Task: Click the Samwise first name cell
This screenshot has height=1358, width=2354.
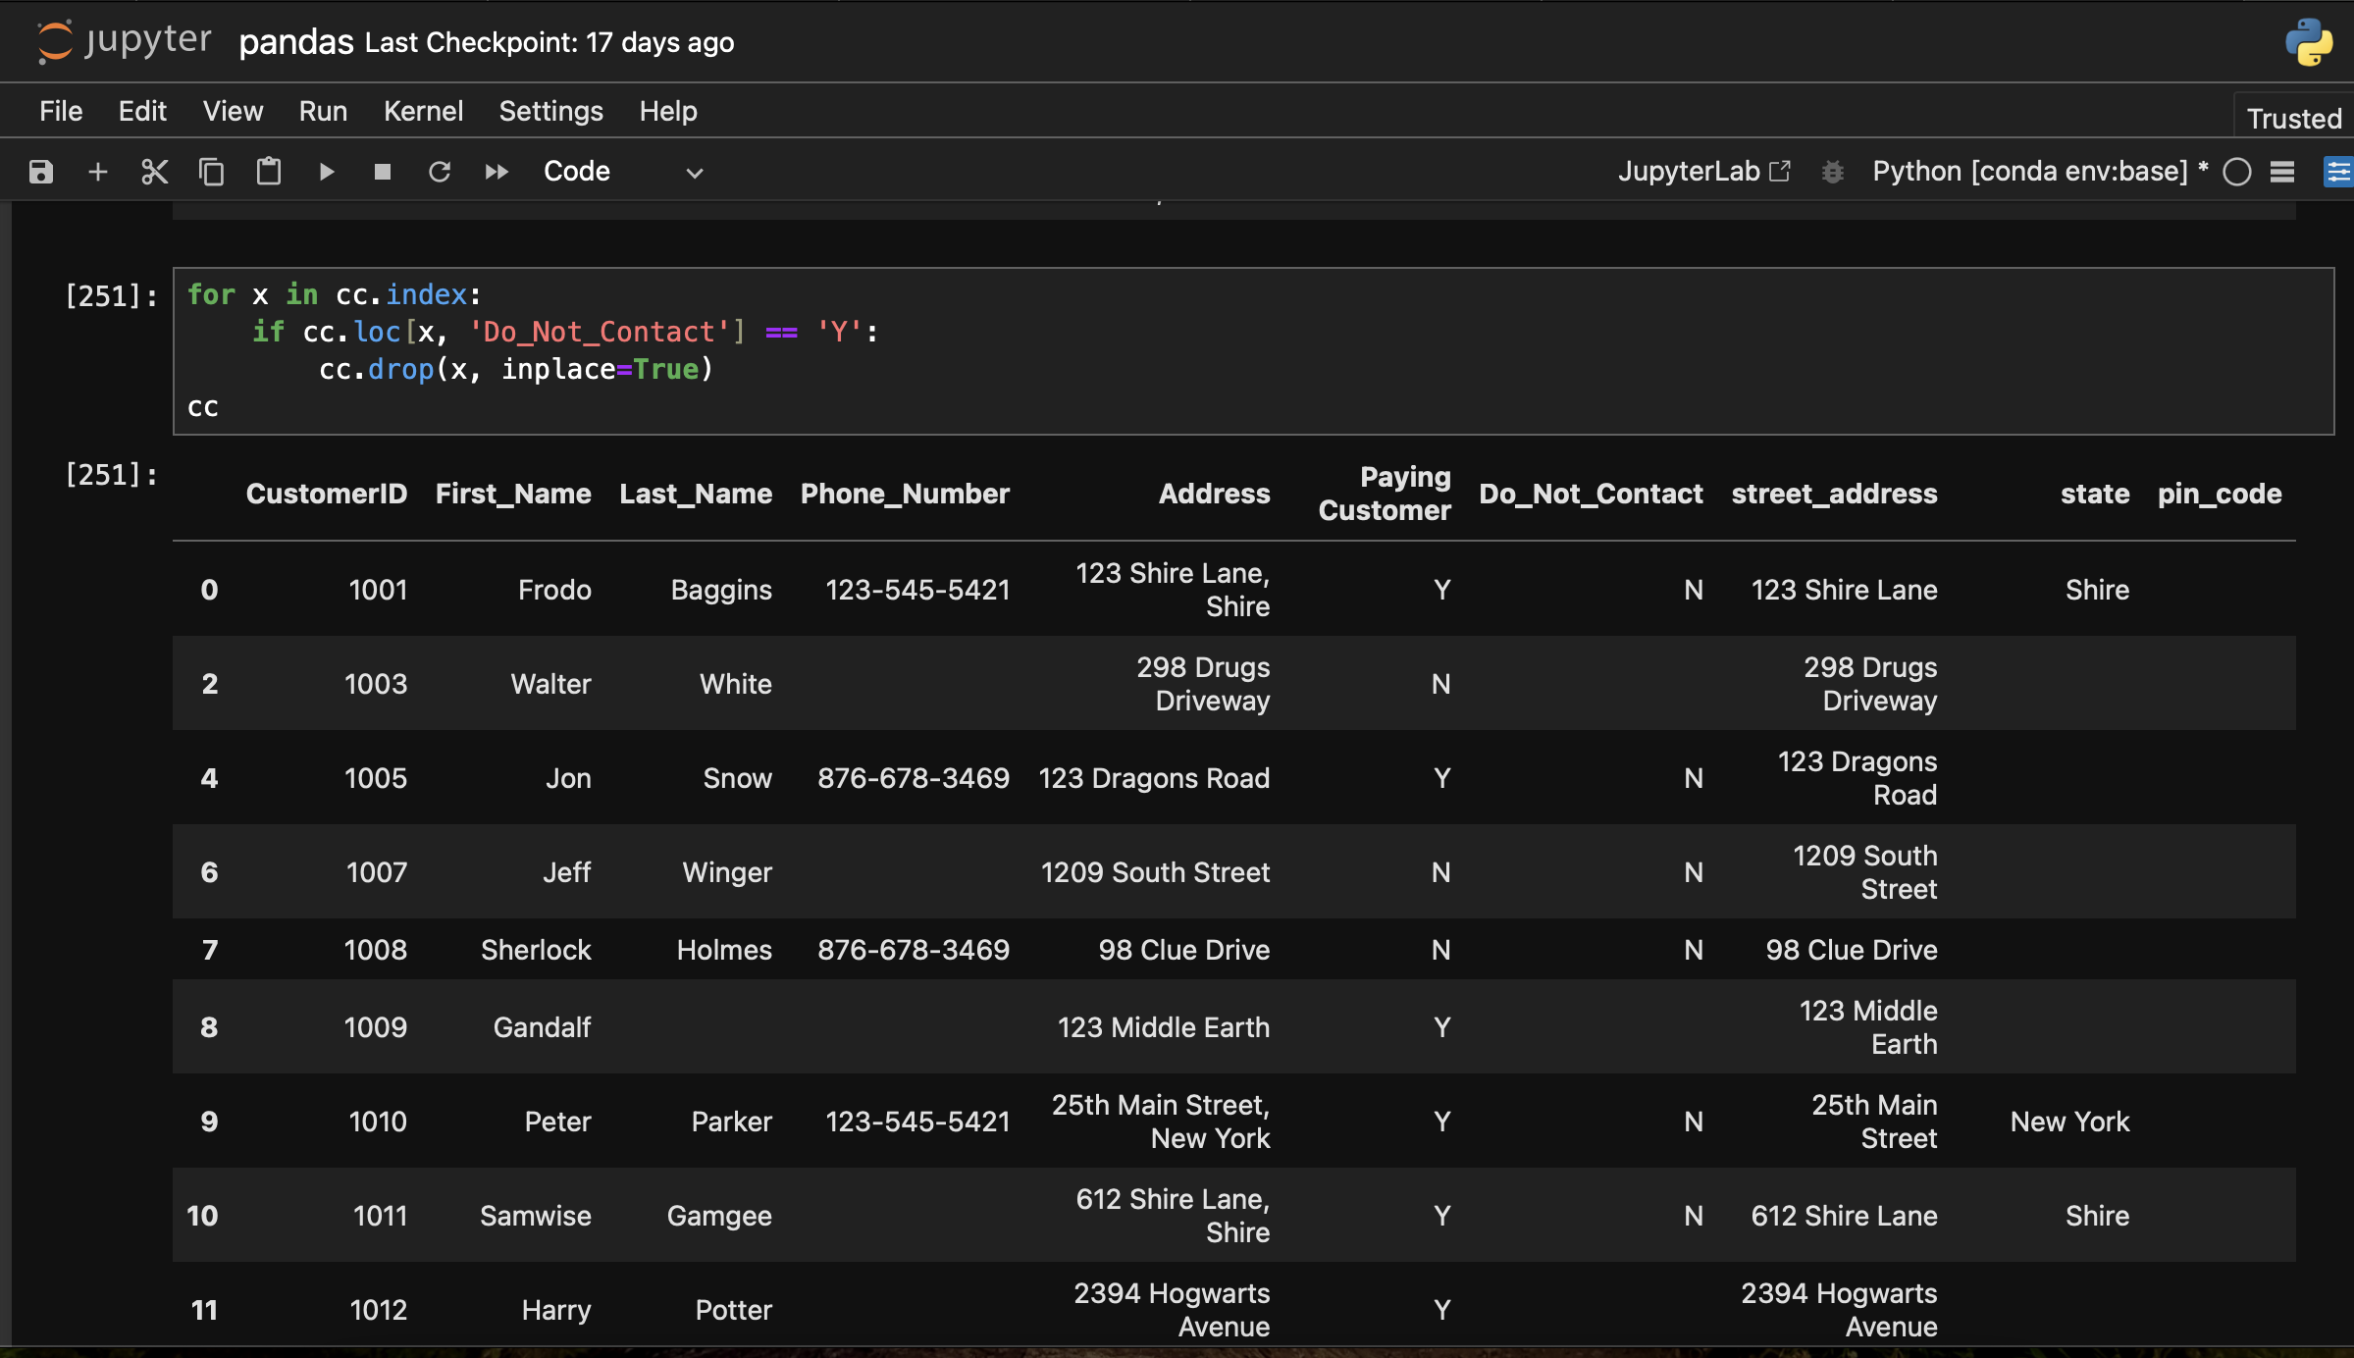Action: 535,1216
